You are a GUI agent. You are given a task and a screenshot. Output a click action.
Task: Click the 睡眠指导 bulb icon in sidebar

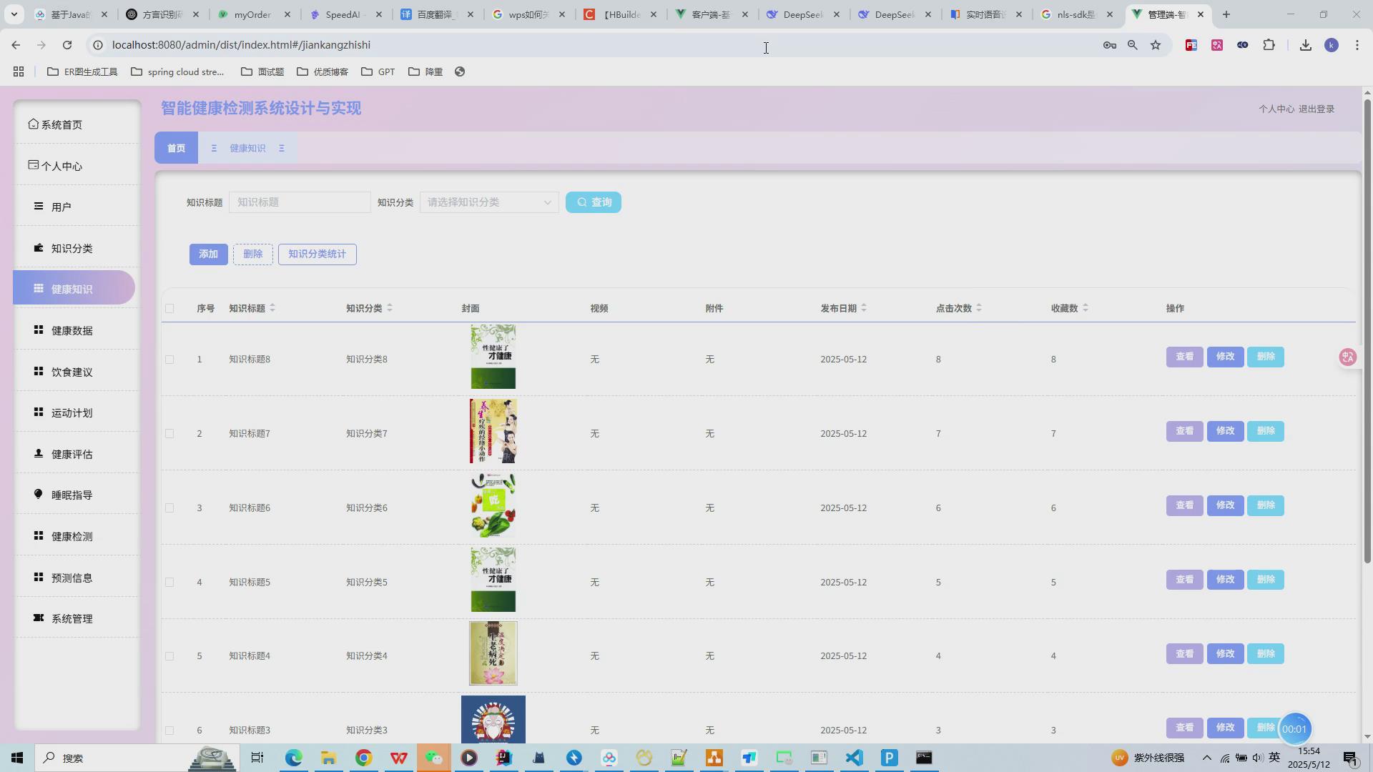click(39, 495)
